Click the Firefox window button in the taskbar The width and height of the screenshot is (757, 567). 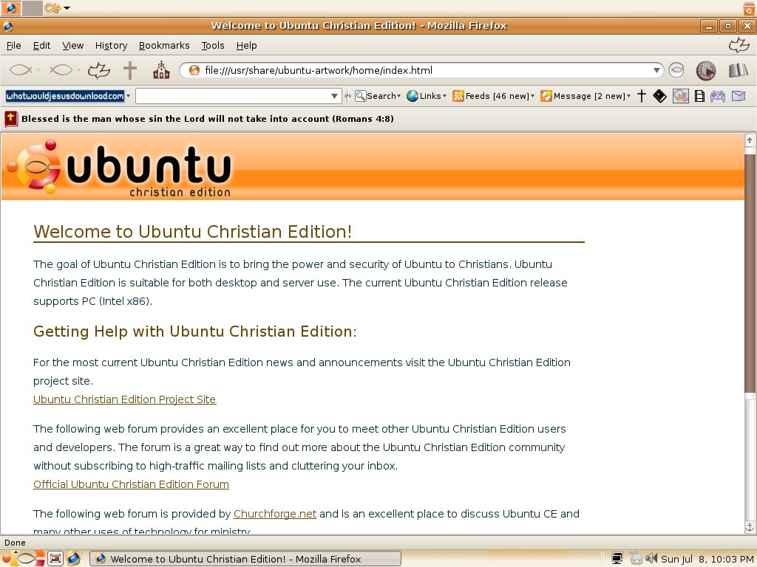click(x=245, y=559)
